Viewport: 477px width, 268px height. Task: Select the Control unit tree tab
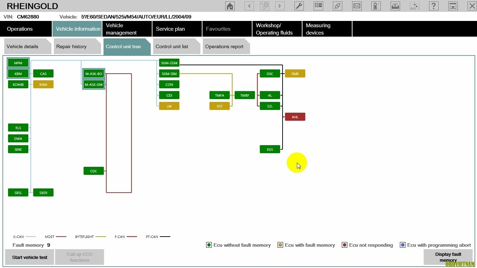[x=127, y=46]
